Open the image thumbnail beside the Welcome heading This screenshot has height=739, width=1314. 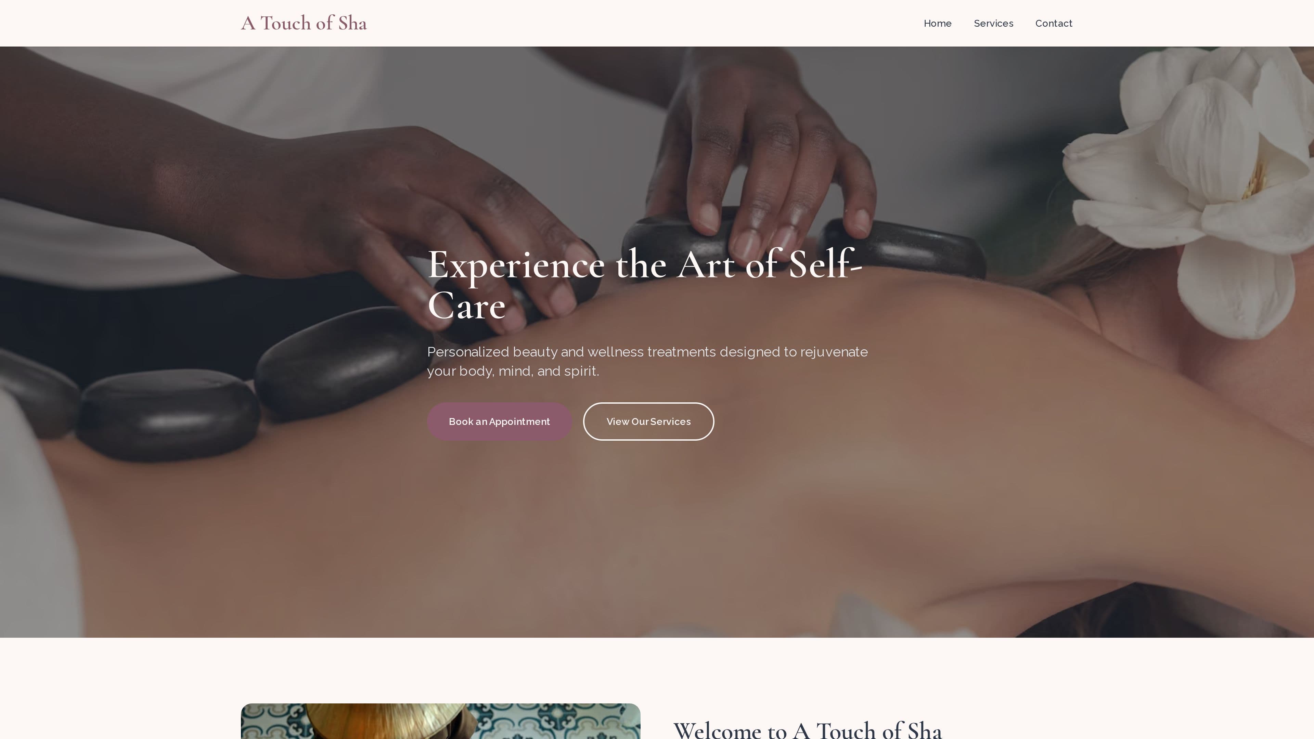coord(440,721)
